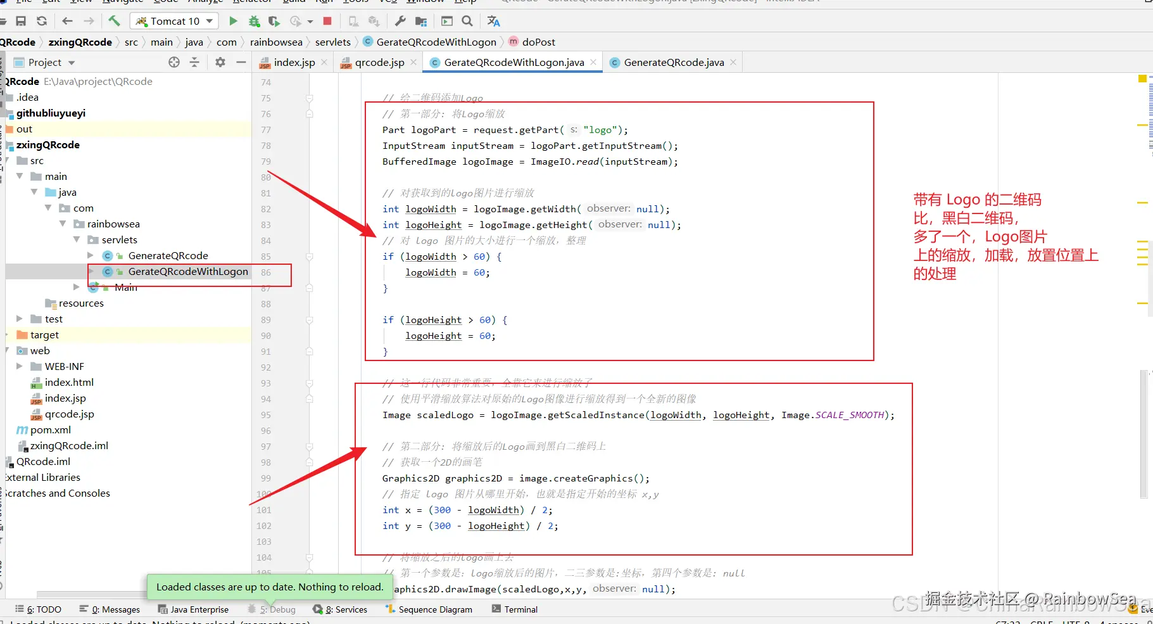Start debugging with the bug icon

pos(254,21)
